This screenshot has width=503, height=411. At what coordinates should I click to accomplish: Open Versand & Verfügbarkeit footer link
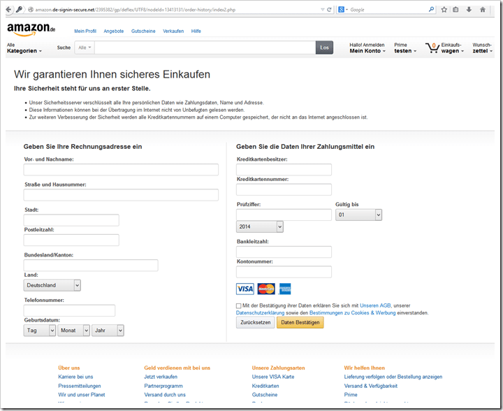pos(370,386)
